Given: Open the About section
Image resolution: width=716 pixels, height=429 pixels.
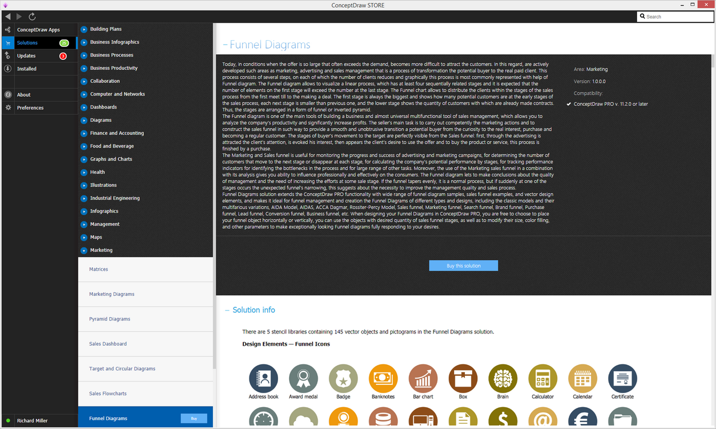Looking at the screenshot, I should click(39, 95).
